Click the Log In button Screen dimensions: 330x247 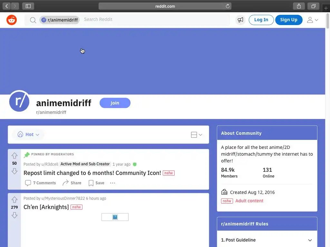tap(261, 20)
